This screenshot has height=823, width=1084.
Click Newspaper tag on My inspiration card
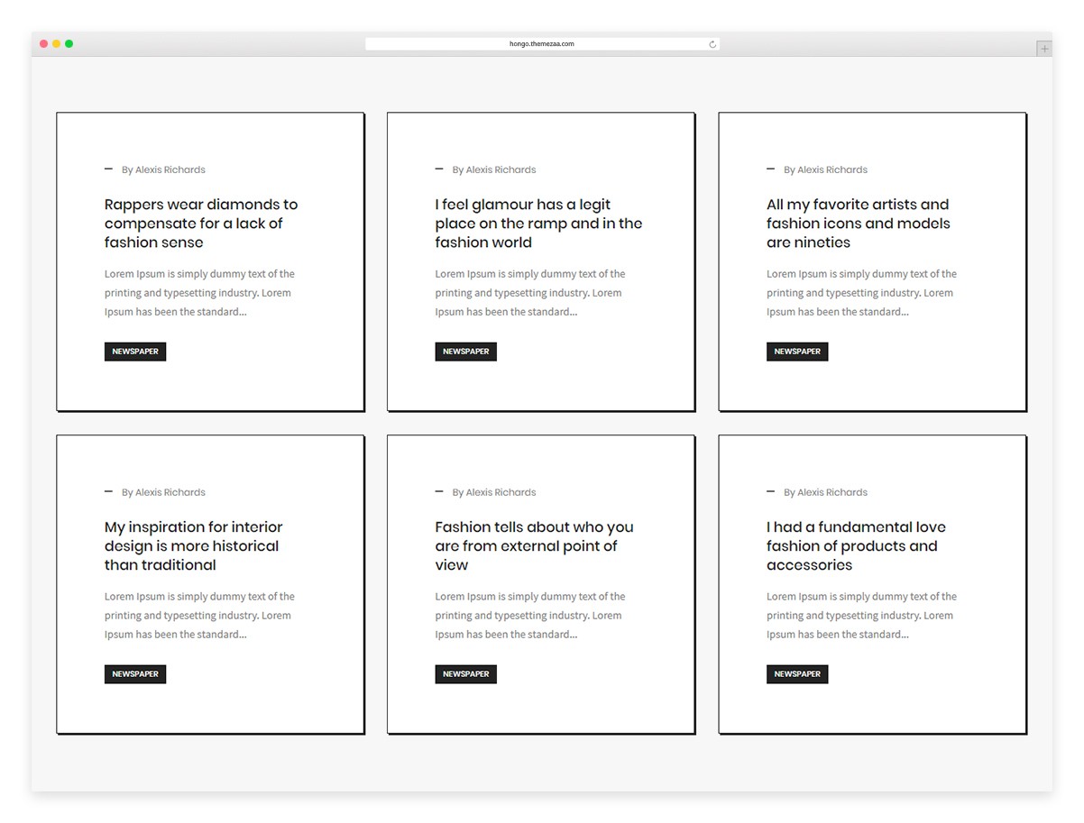135,674
